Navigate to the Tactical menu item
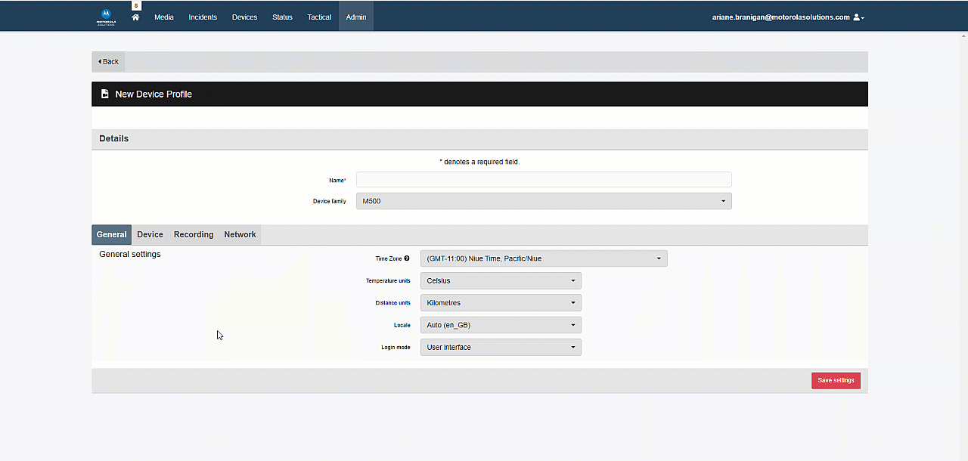The width and height of the screenshot is (968, 461). pos(319,17)
